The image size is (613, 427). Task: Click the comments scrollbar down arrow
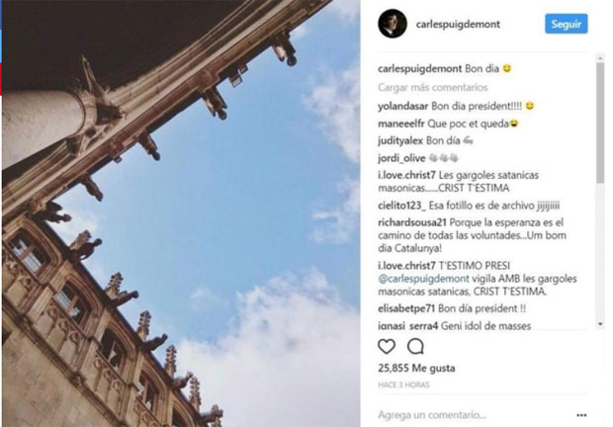600,324
